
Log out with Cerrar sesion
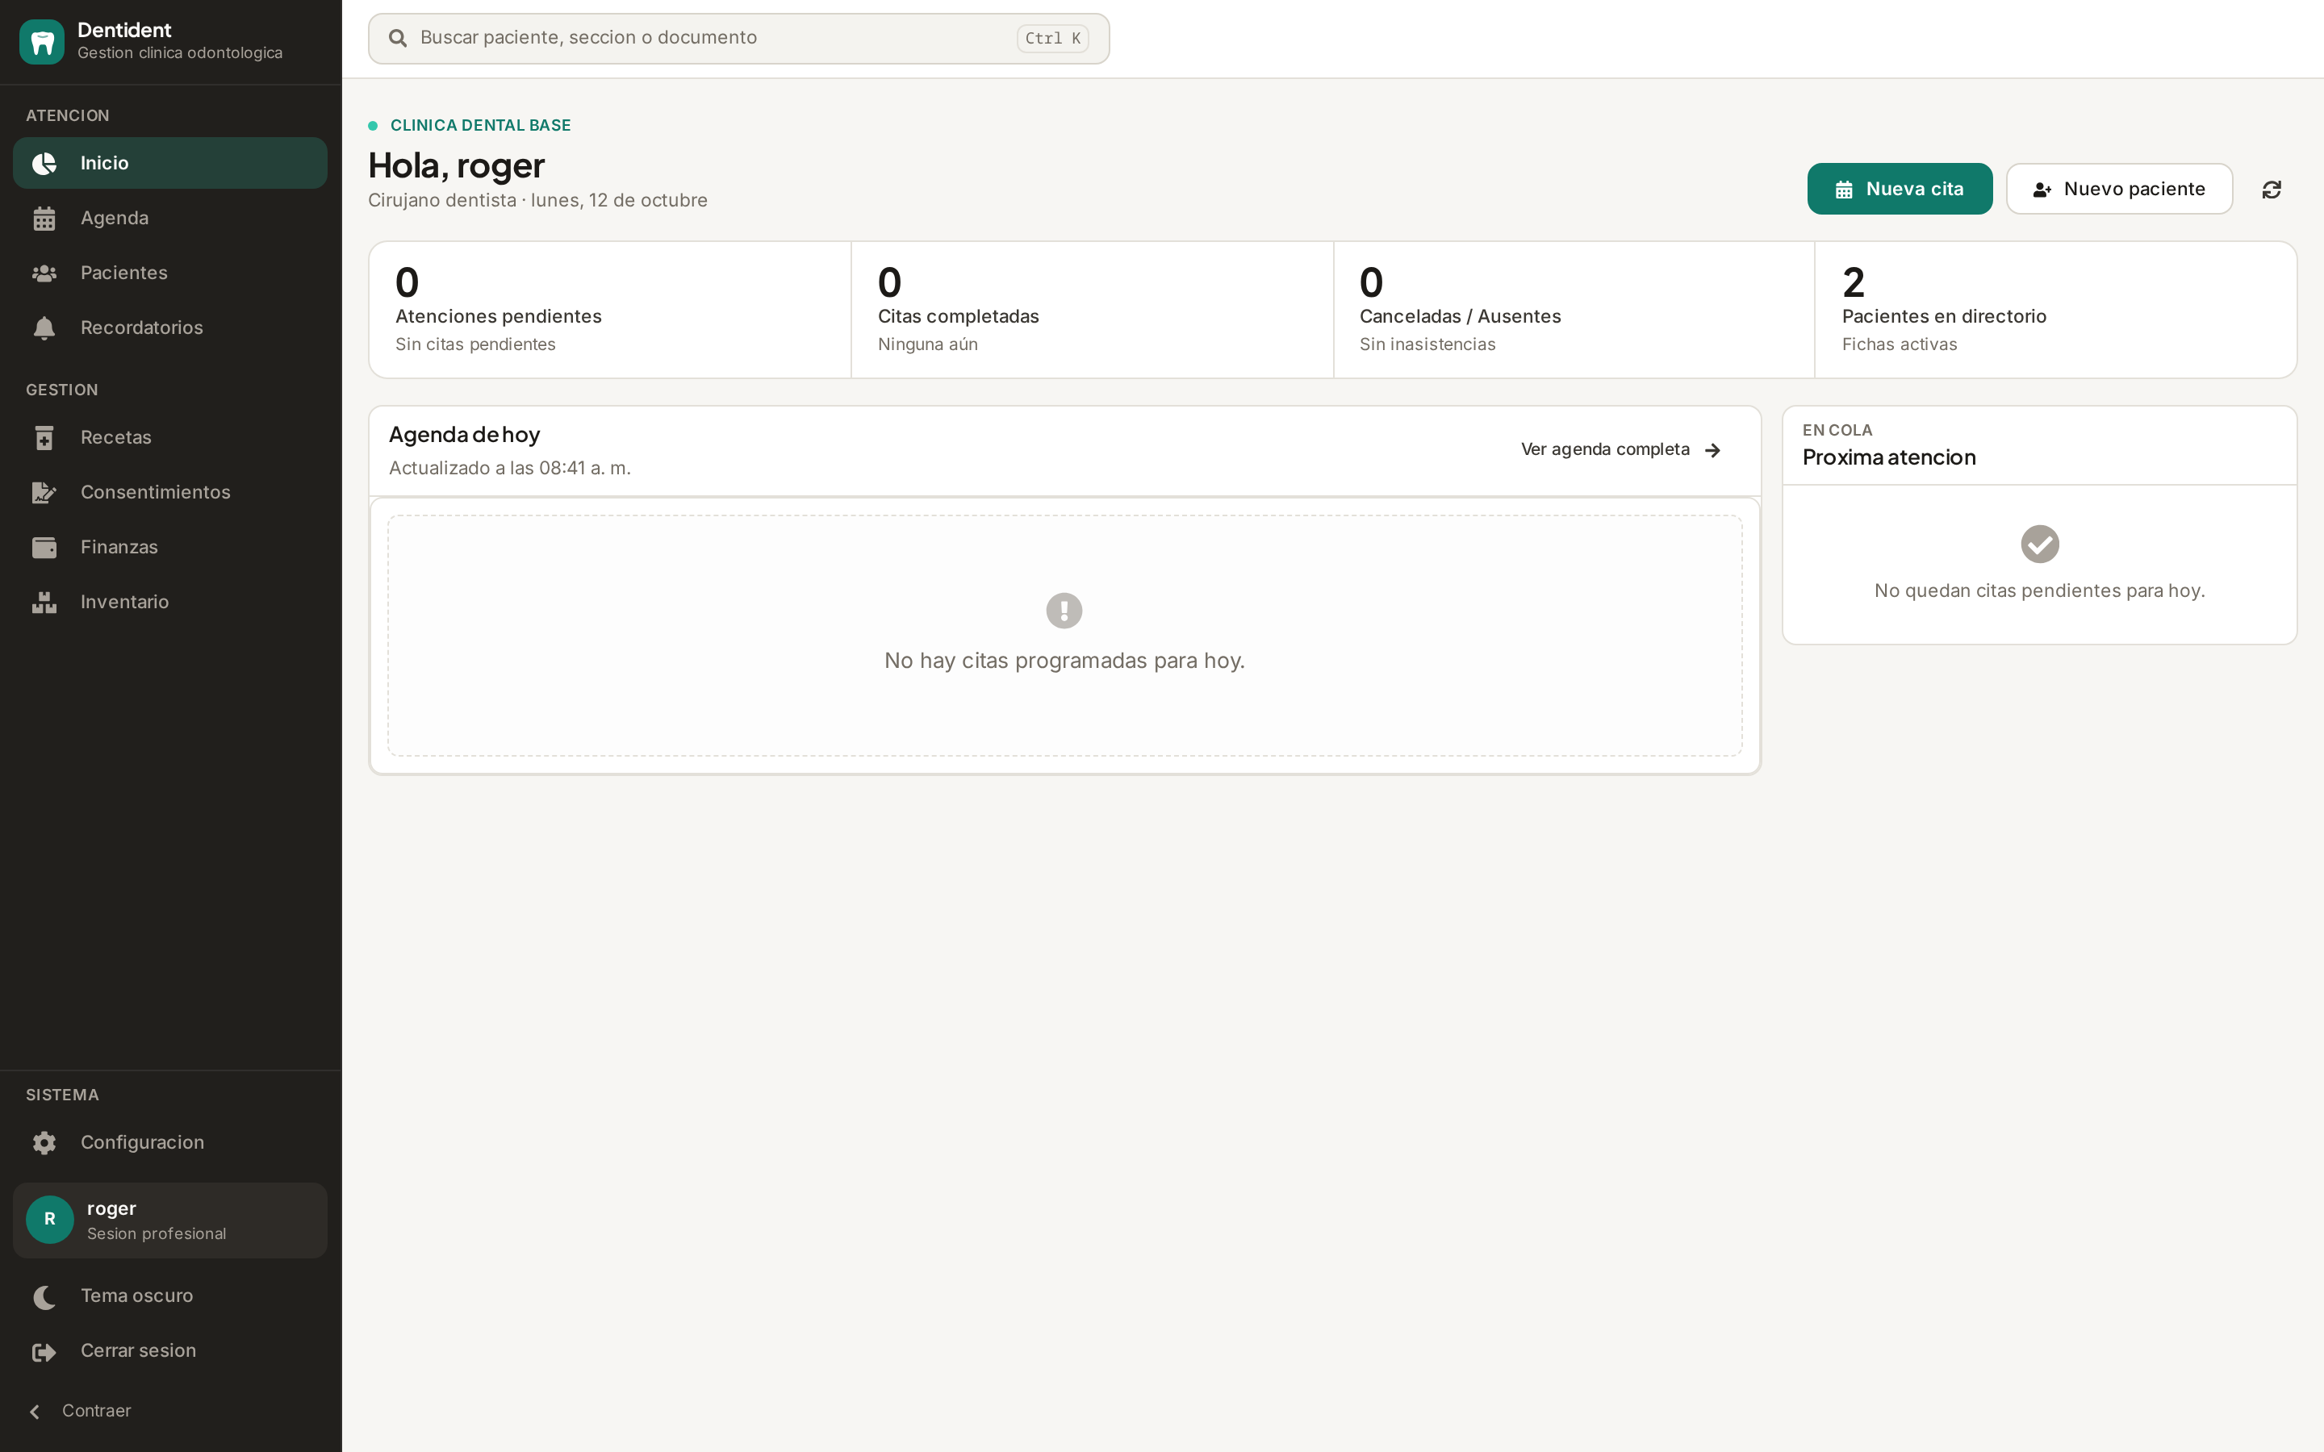(170, 1351)
